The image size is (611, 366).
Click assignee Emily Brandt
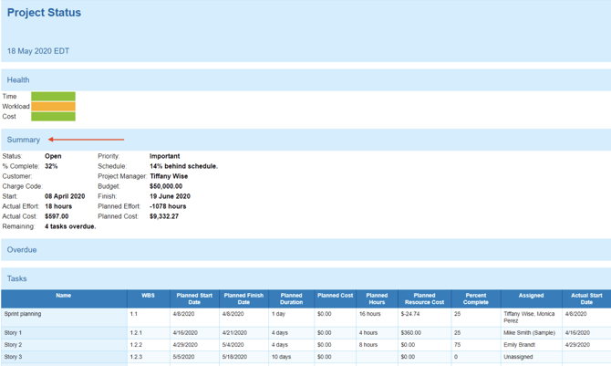519,345
